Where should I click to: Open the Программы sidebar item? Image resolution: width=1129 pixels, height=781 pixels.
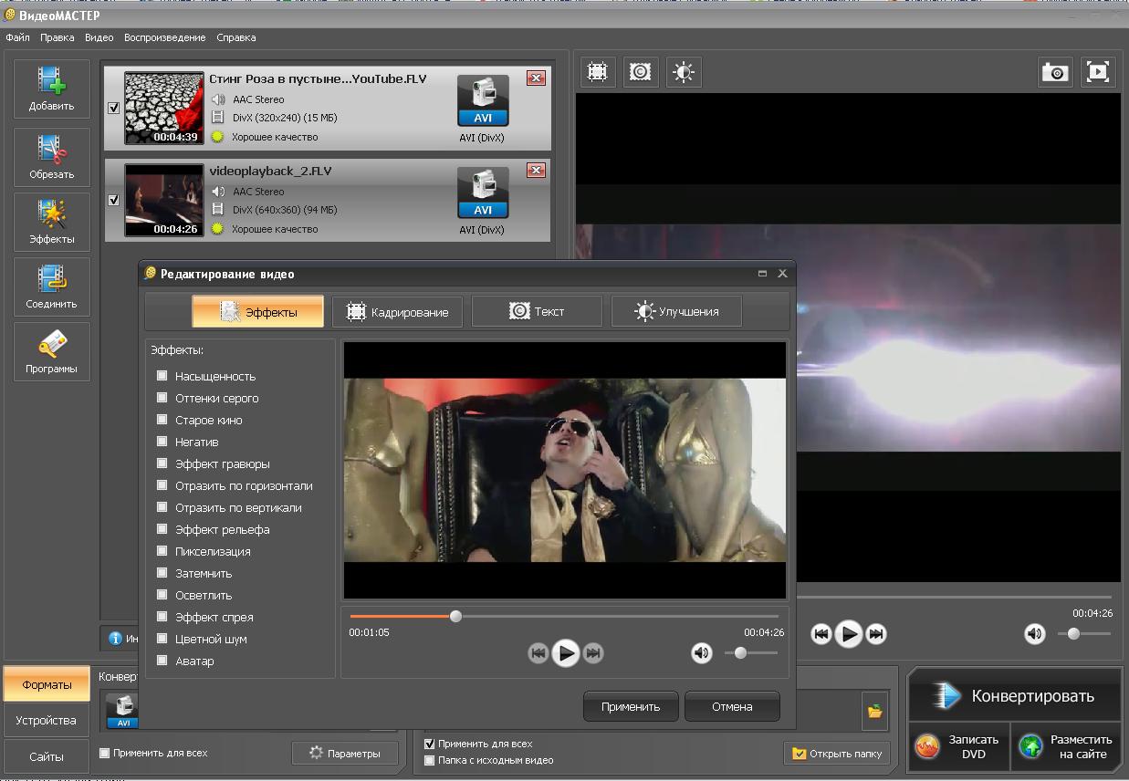pos(52,351)
